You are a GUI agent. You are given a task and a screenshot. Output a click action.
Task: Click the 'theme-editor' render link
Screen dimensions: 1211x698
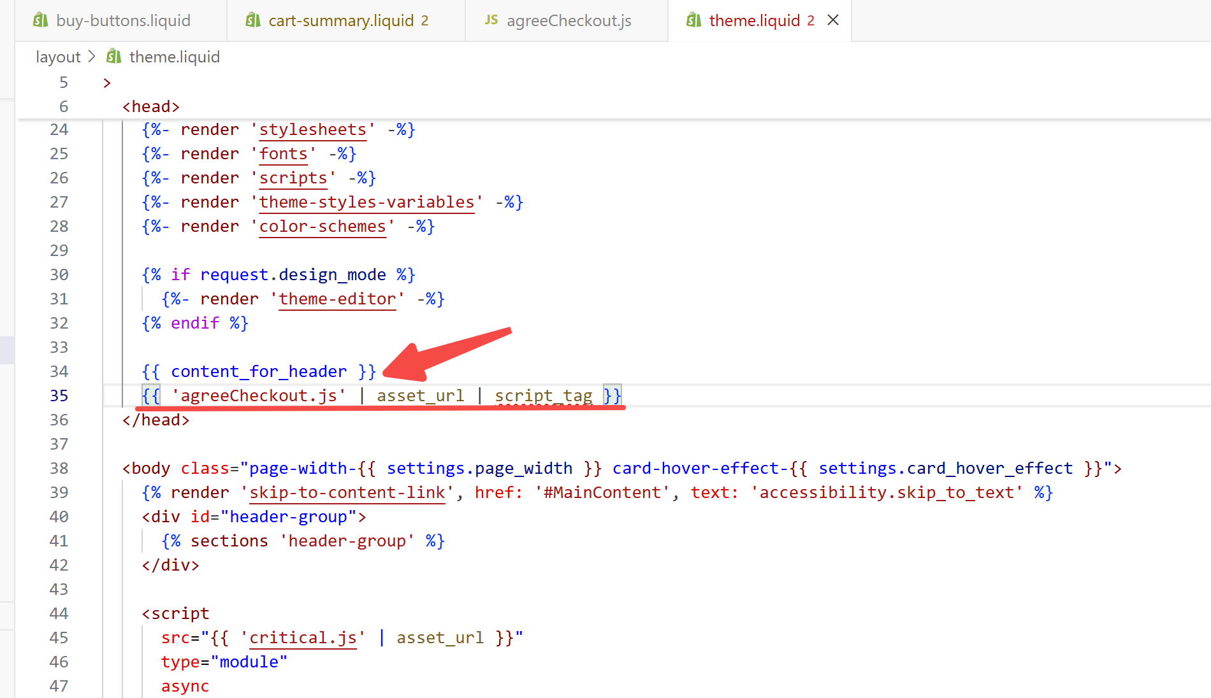337,299
